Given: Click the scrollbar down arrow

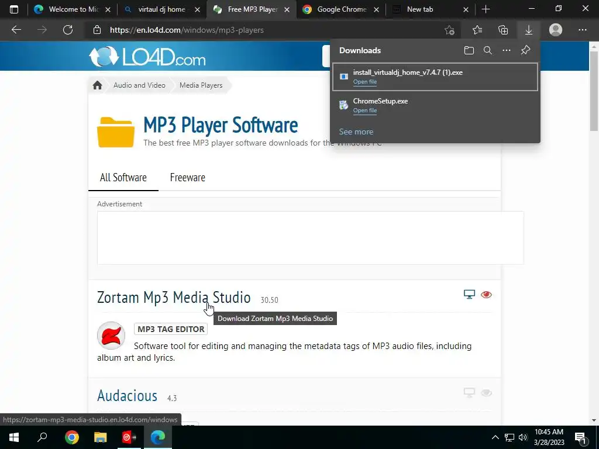Looking at the screenshot, I should tap(594, 420).
